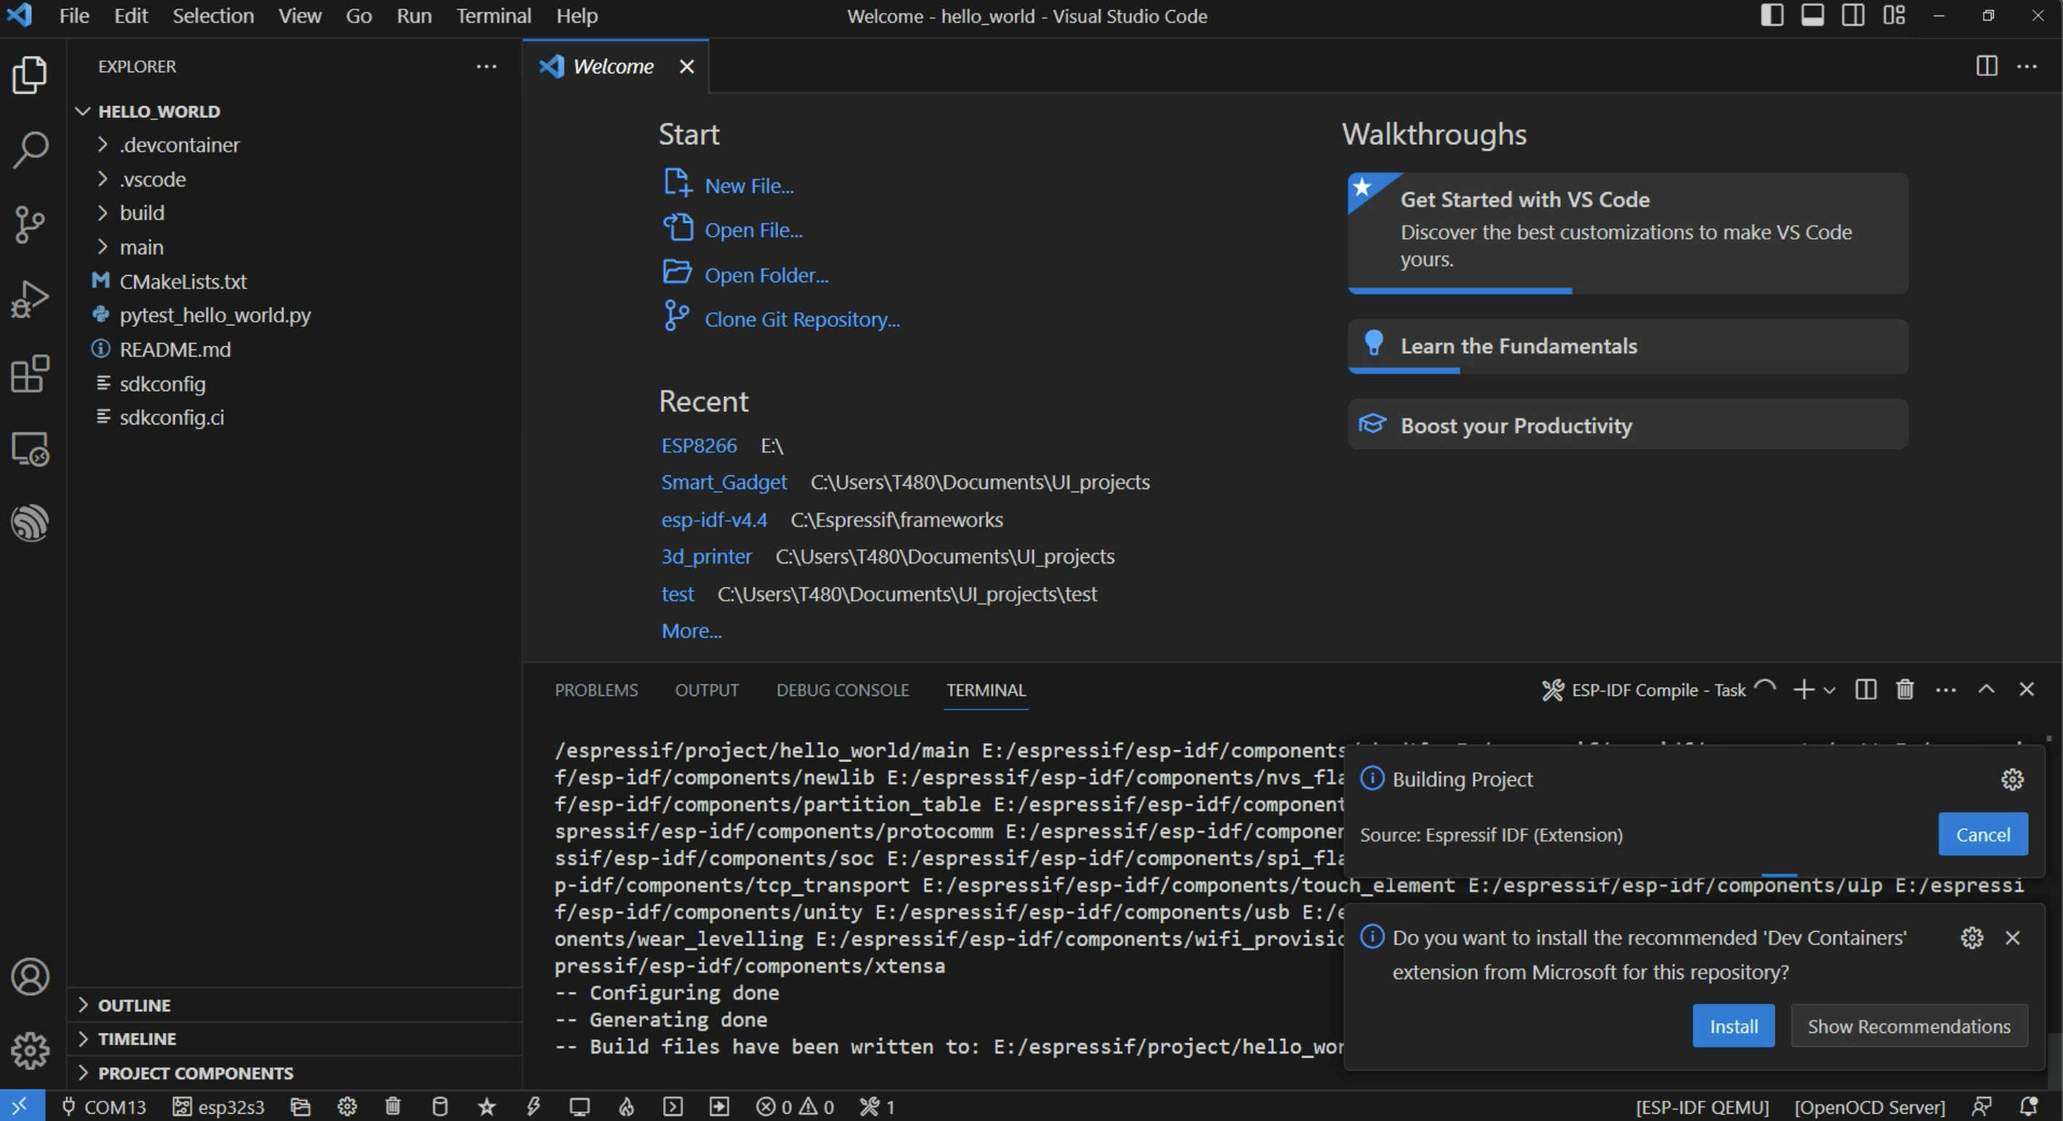Open notifications bell in status bar
Screen dimensions: 2063x1121
coord(2029,1106)
